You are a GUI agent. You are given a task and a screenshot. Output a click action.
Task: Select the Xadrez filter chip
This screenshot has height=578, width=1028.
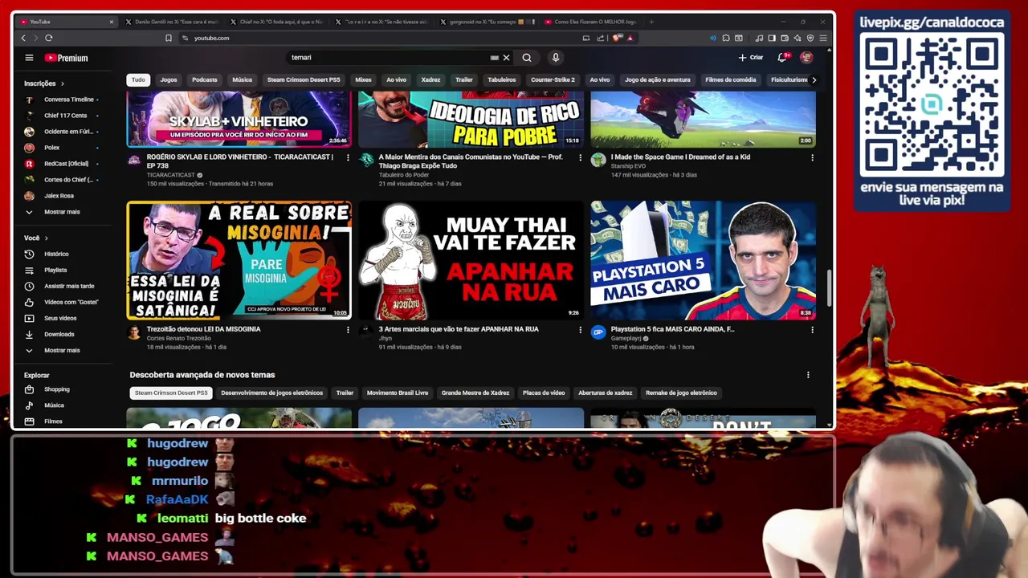coord(430,79)
